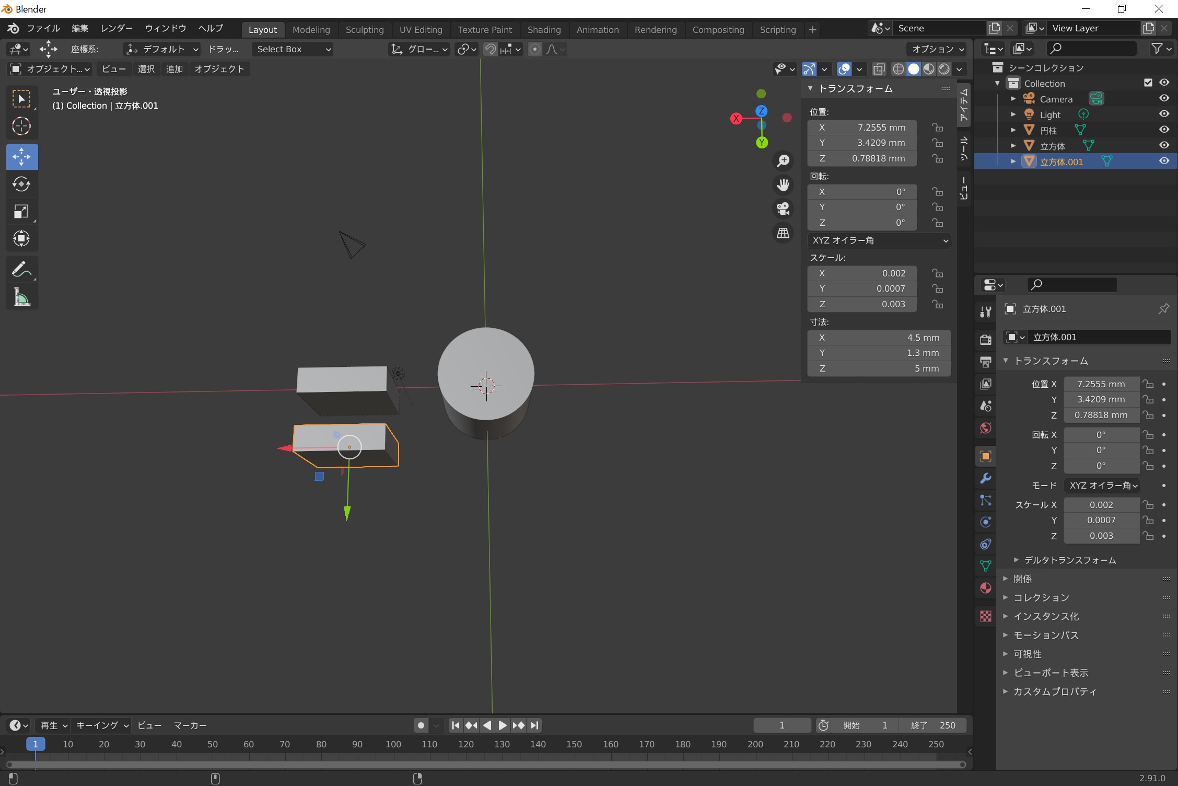Toggle camera view in viewport
The image size is (1178, 786).
pyautogui.click(x=783, y=209)
